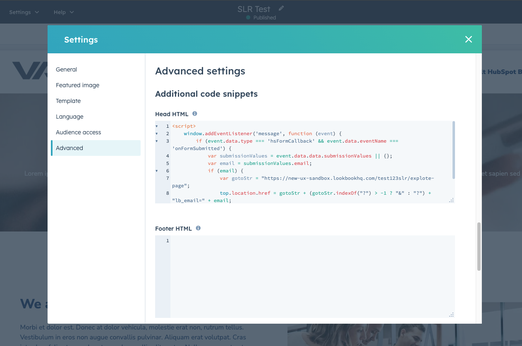The image size is (522, 346).
Task: Collapse code fold arrow on line 2
Action: [x=157, y=134]
